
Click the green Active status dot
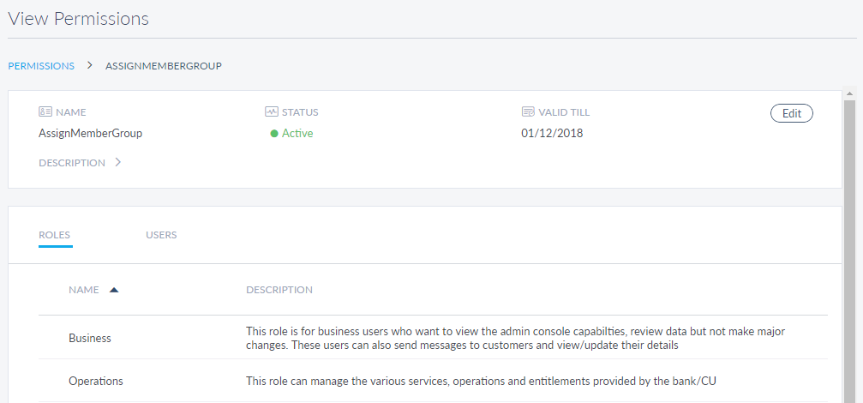[274, 134]
